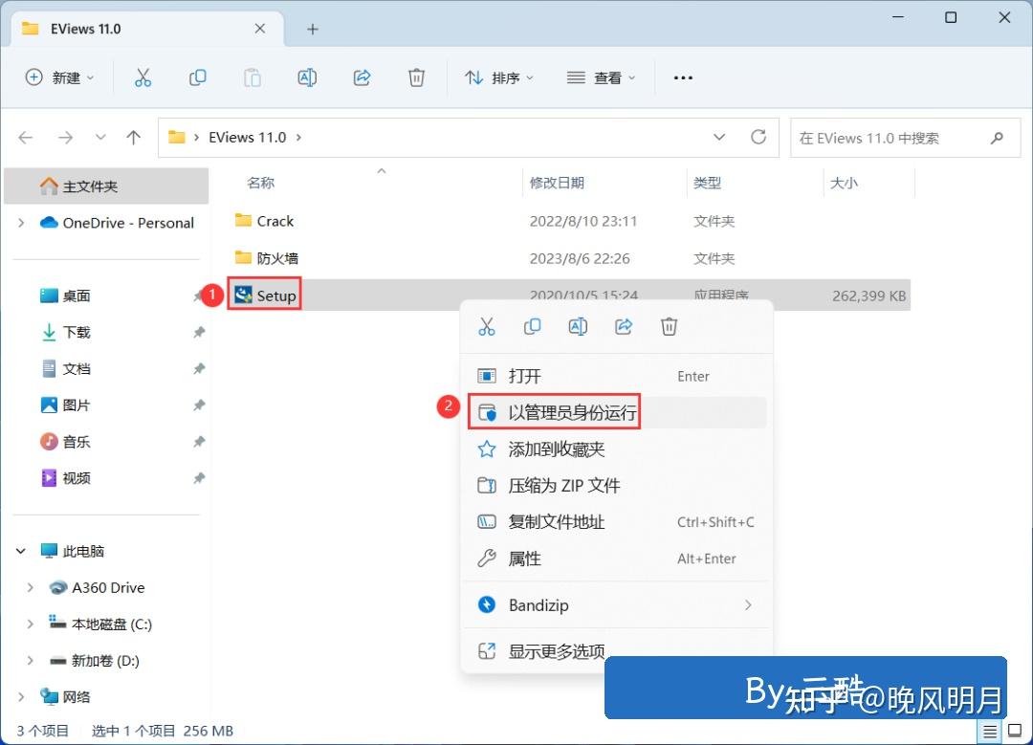The height and width of the screenshot is (745, 1033).
Task: Click the Cut icon in the context menu toolbar
Action: click(x=487, y=326)
